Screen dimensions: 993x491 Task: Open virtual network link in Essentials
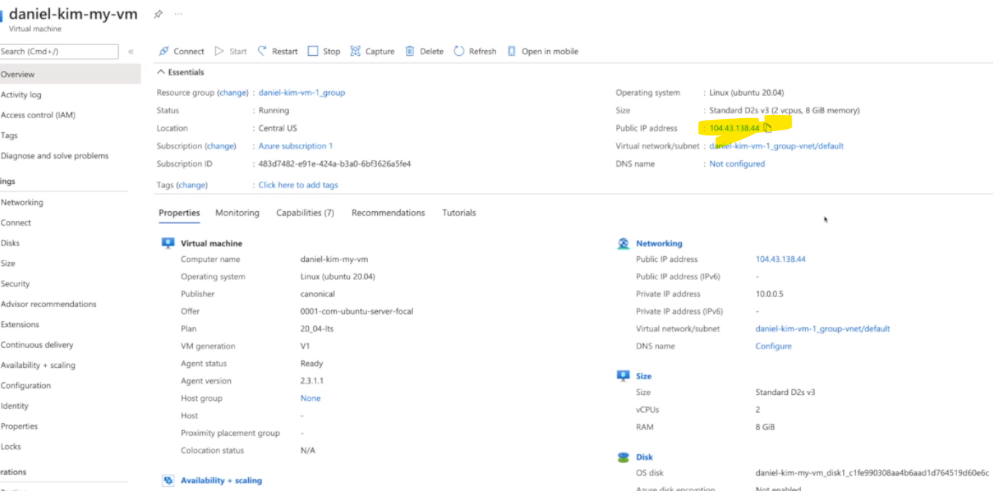[x=776, y=146]
